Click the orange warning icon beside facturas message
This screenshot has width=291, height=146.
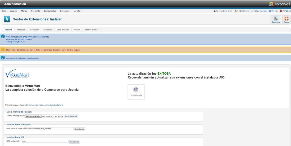point(3,49)
